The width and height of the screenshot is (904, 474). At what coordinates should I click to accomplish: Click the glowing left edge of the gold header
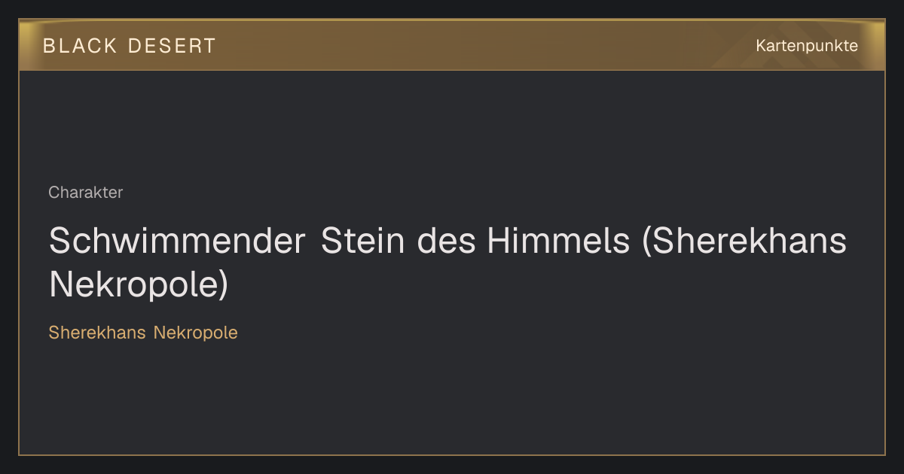click(29, 45)
